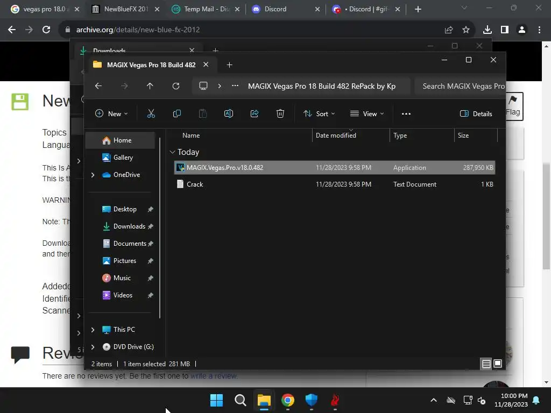Screen dimensions: 551x413
Task: Expand the address bar breadcrumb chevron
Action: coord(220,86)
